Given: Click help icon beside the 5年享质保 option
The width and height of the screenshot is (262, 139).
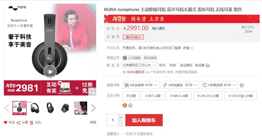Looking at the screenshot, I should 242,85.
